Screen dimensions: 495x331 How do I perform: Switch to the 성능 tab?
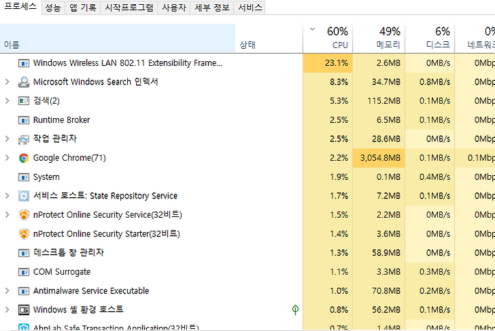click(x=53, y=8)
